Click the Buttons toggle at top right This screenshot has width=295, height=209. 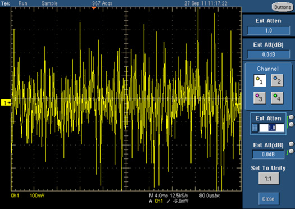(x=283, y=7)
